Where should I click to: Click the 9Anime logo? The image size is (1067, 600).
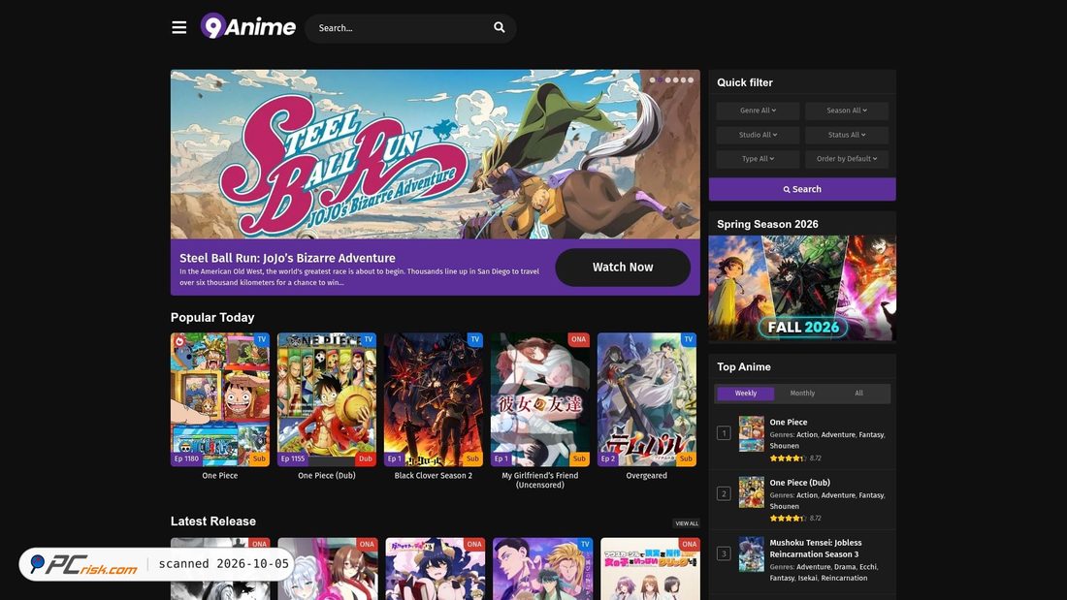247,26
